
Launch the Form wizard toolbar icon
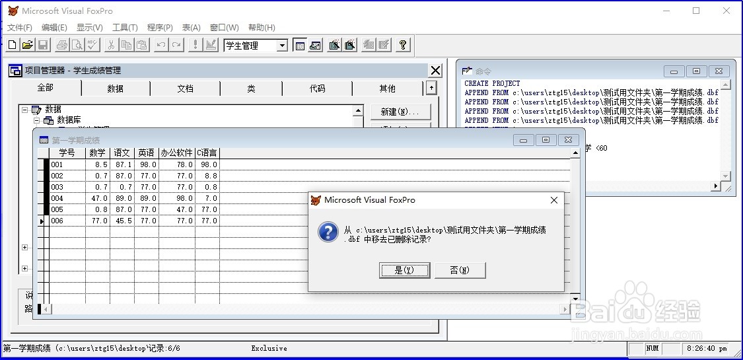tap(334, 46)
